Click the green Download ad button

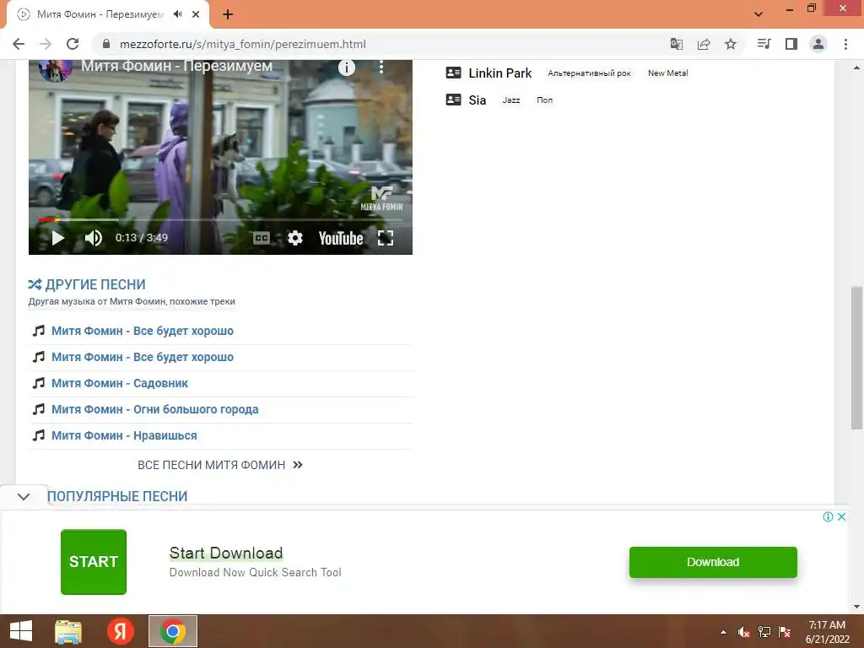point(713,562)
